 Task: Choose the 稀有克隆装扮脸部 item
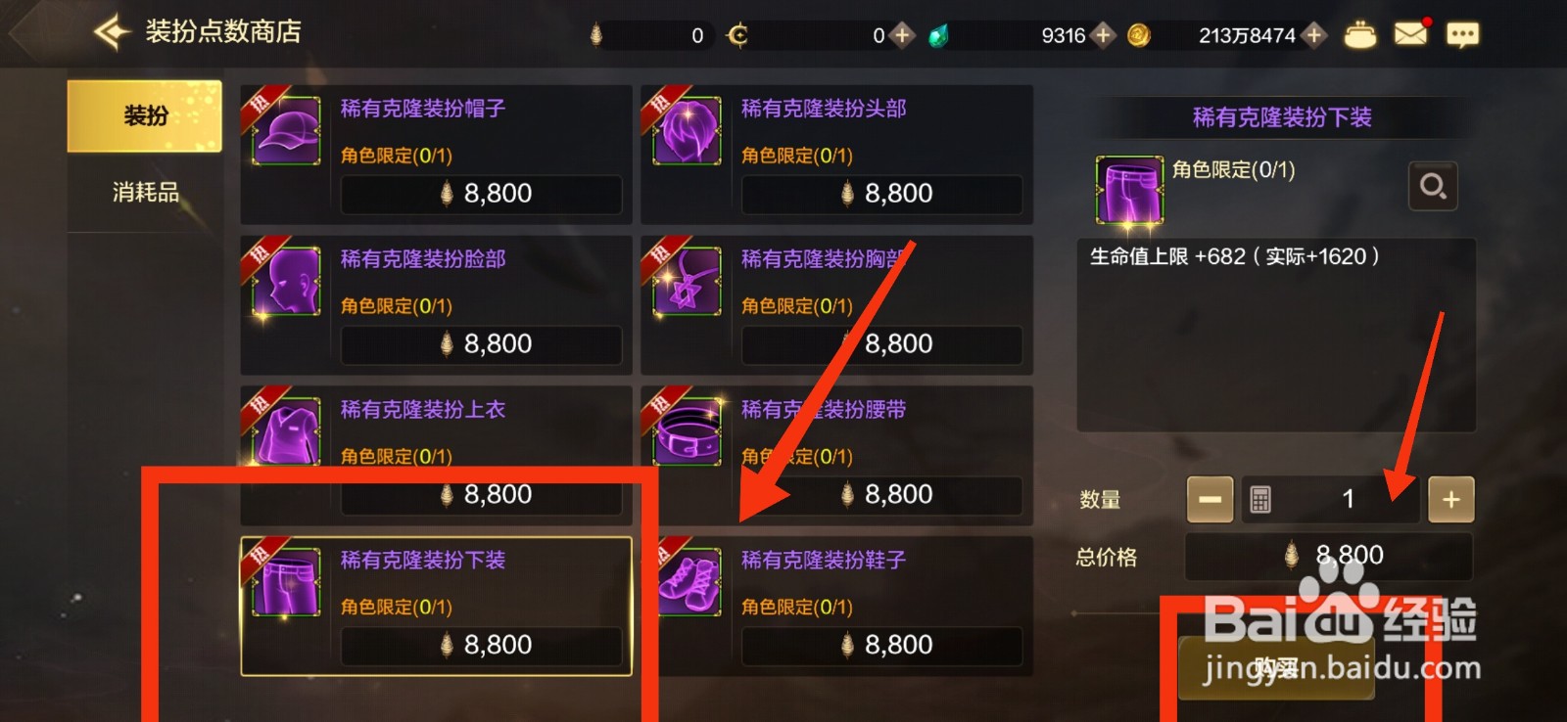(436, 305)
